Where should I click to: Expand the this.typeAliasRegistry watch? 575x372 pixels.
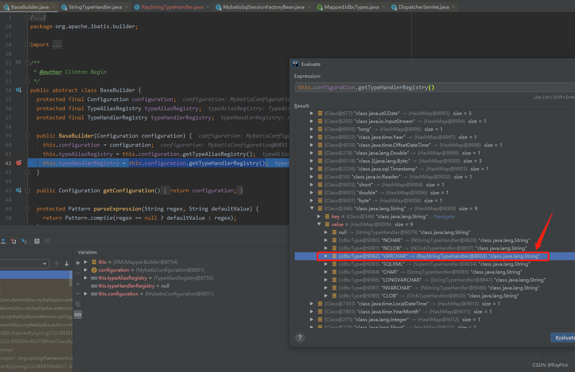point(86,278)
